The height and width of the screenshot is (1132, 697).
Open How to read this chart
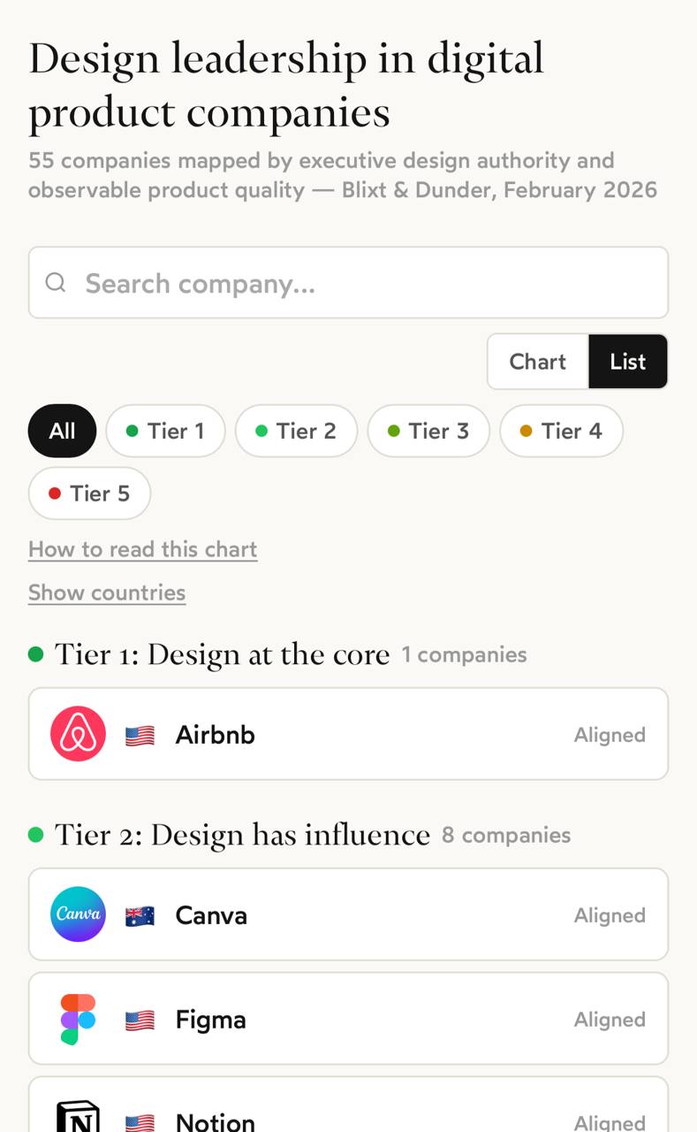143,549
